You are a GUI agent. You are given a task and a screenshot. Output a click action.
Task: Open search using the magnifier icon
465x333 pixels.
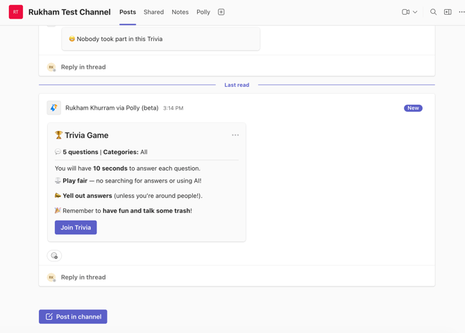433,12
